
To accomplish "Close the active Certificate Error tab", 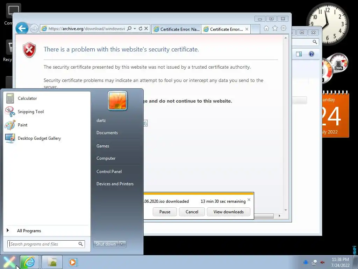I will click(247, 29).
